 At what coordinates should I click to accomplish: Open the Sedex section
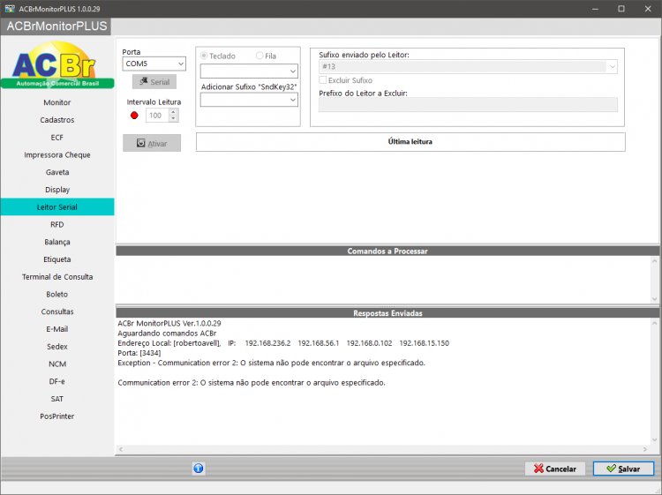57,347
